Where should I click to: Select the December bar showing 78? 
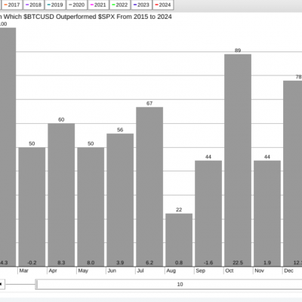[293, 174]
